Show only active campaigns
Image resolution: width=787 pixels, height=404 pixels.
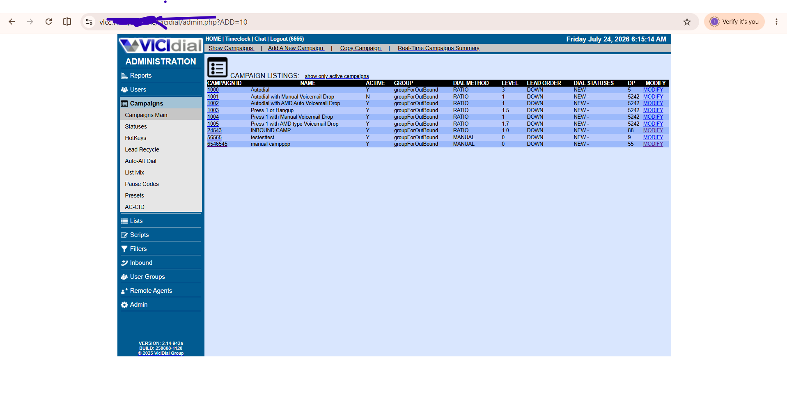(x=337, y=76)
